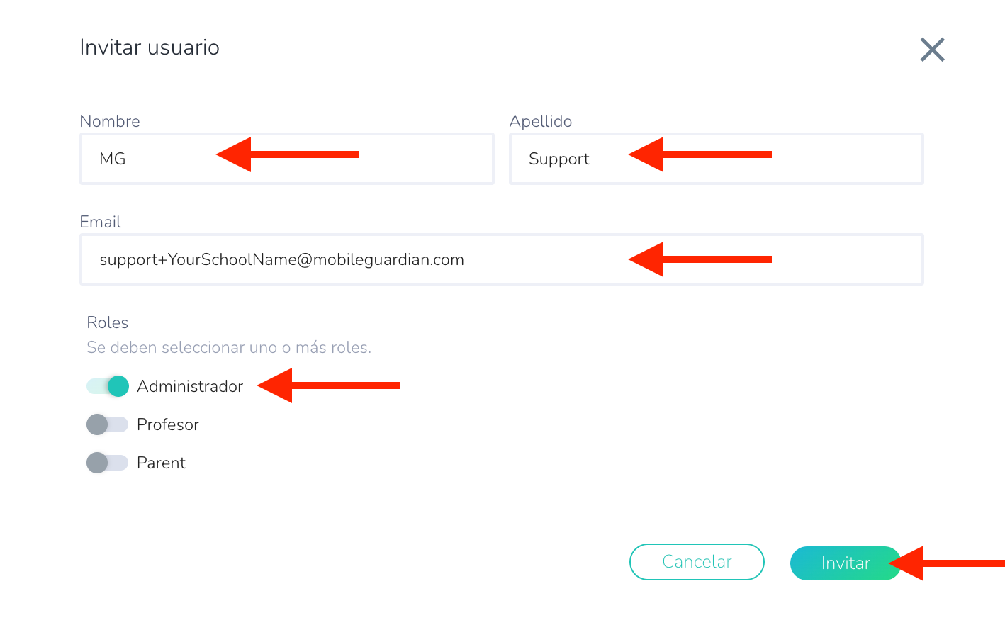Screen dimensions: 1005x625
Task: Click the red arrow beside Administrador
Action: pyautogui.click(x=329, y=385)
